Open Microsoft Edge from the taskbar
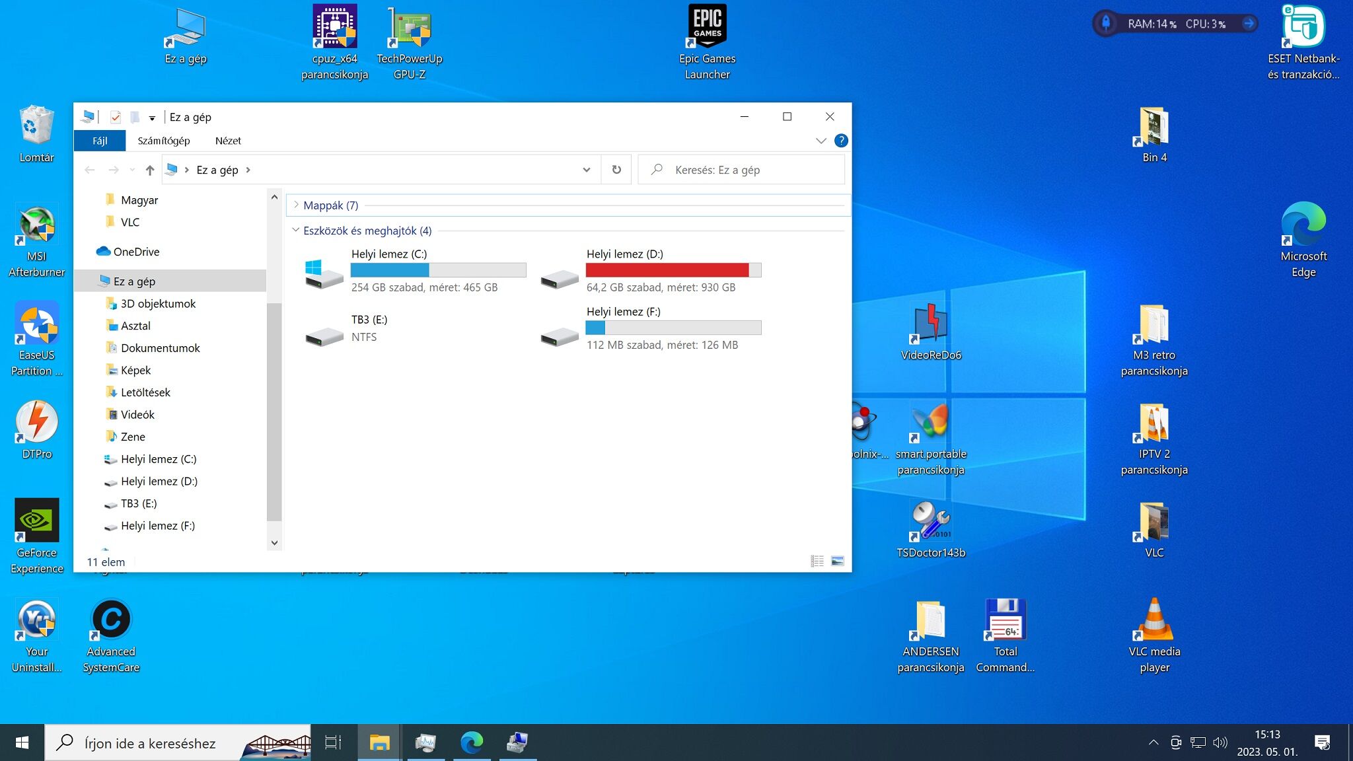 point(472,743)
